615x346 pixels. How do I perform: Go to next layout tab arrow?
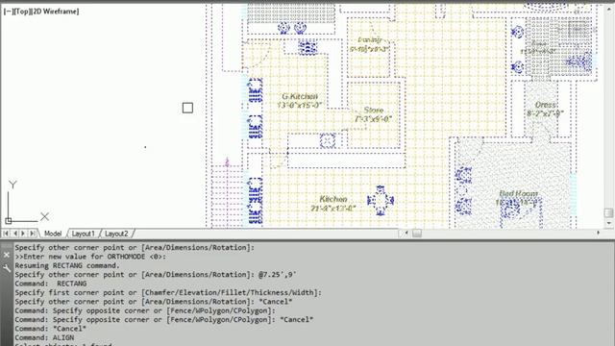[23, 234]
